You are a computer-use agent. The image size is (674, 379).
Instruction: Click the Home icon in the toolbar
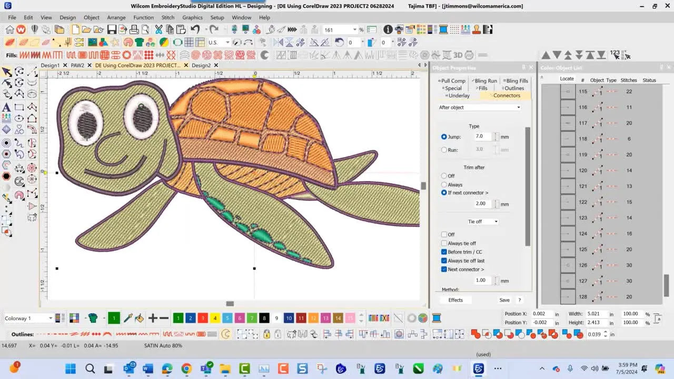click(x=9, y=29)
